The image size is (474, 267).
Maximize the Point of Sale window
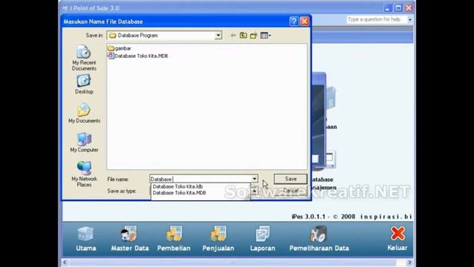click(398, 8)
